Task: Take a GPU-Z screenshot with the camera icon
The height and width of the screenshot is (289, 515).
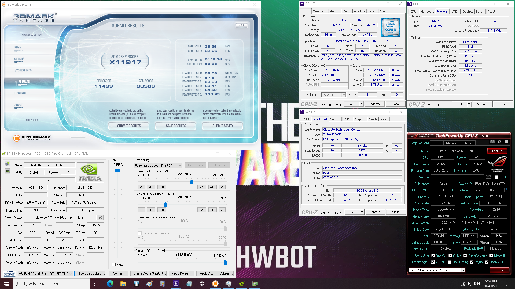Action: (492, 142)
